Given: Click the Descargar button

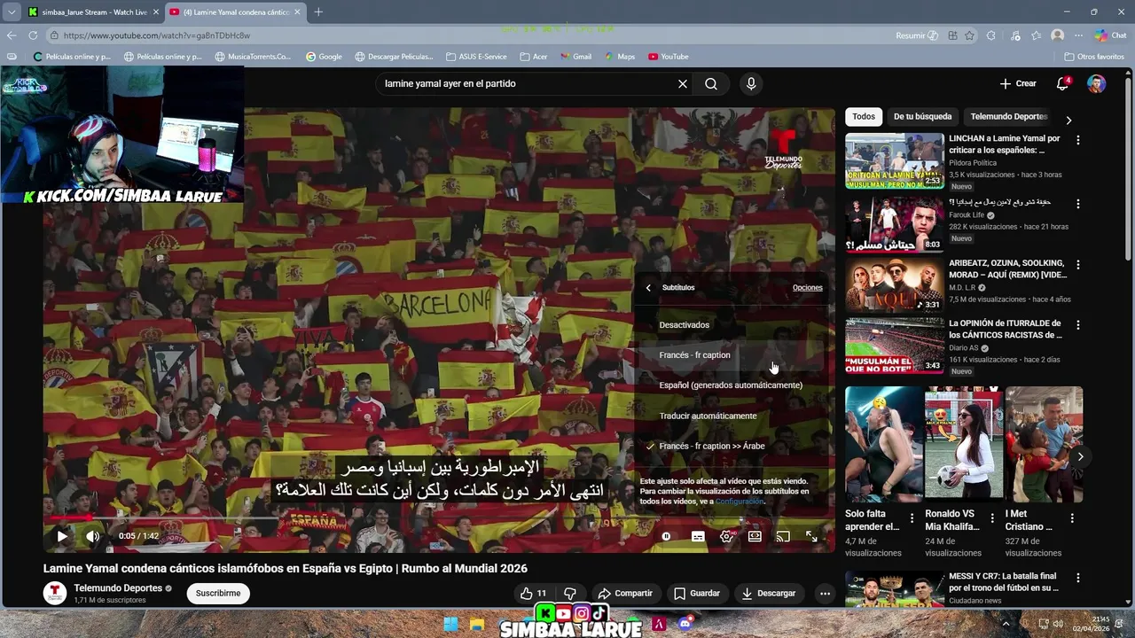Looking at the screenshot, I should click(769, 594).
